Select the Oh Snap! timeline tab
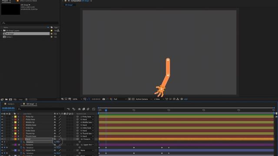Image resolution: width=278 pixels, height=156 pixels. coord(30,104)
